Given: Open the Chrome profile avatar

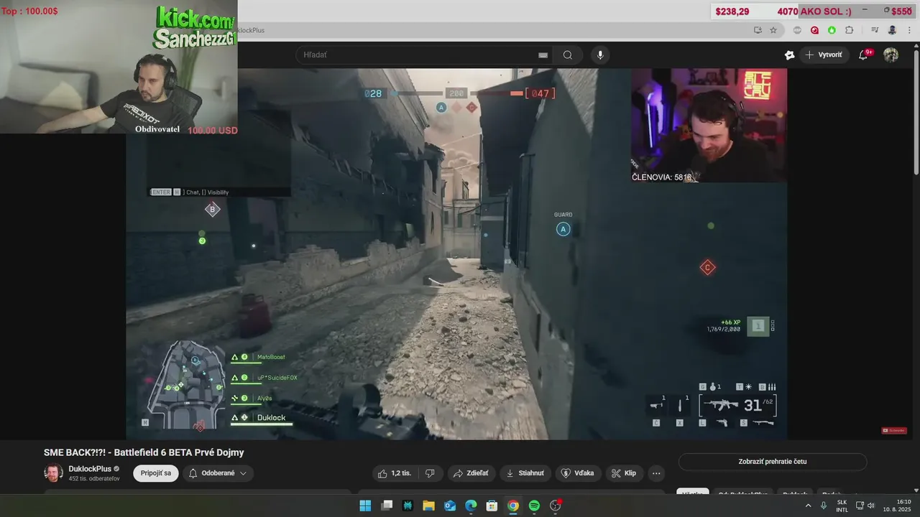Looking at the screenshot, I should (x=892, y=30).
